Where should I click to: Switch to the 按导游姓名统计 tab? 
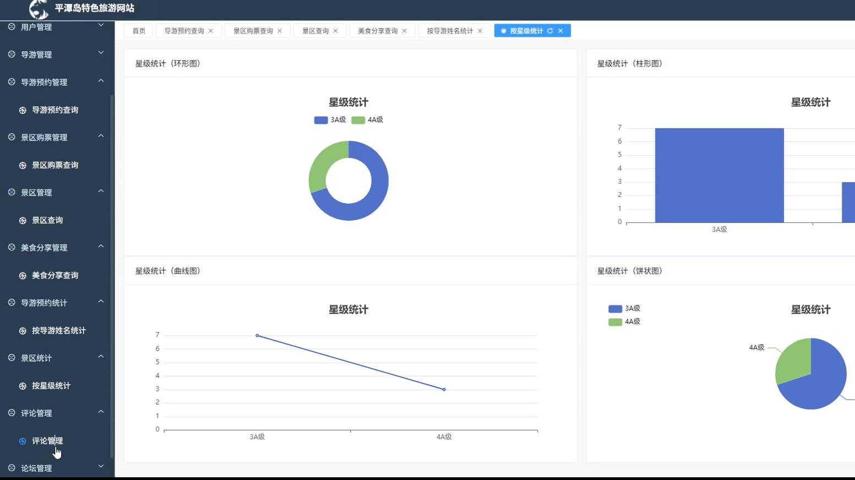click(x=450, y=31)
